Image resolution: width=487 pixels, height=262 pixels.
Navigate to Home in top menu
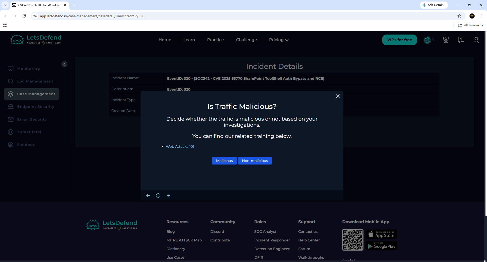tap(165, 40)
